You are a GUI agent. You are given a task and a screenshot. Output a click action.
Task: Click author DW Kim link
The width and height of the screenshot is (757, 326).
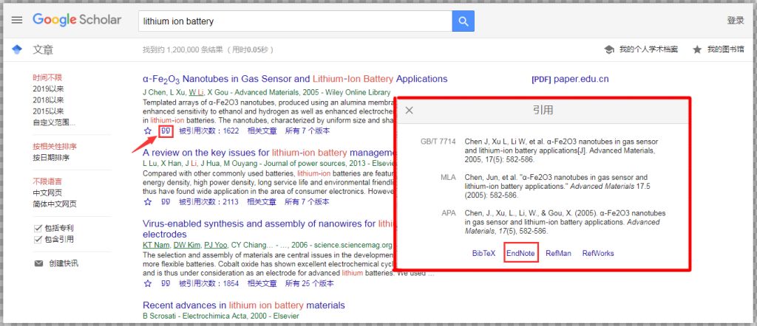click(x=187, y=245)
